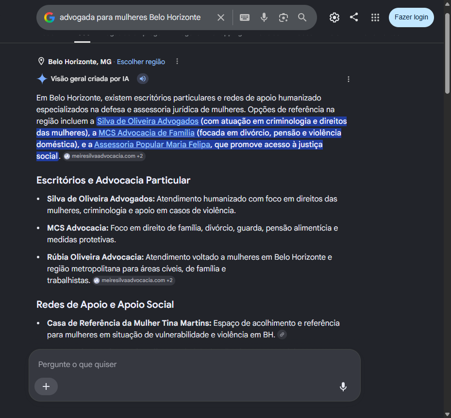Click 'Casa de Referência da Mulher Tina Martins:' text
Image resolution: width=451 pixels, height=418 pixels.
(x=129, y=323)
